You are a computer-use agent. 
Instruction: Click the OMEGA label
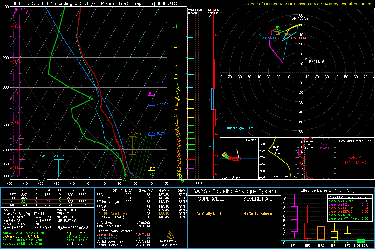pos(20,9)
